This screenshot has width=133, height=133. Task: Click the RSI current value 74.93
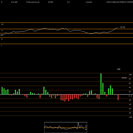[122, 27]
